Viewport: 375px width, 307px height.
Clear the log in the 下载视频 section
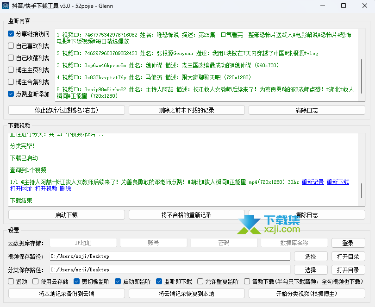[x=307, y=215]
